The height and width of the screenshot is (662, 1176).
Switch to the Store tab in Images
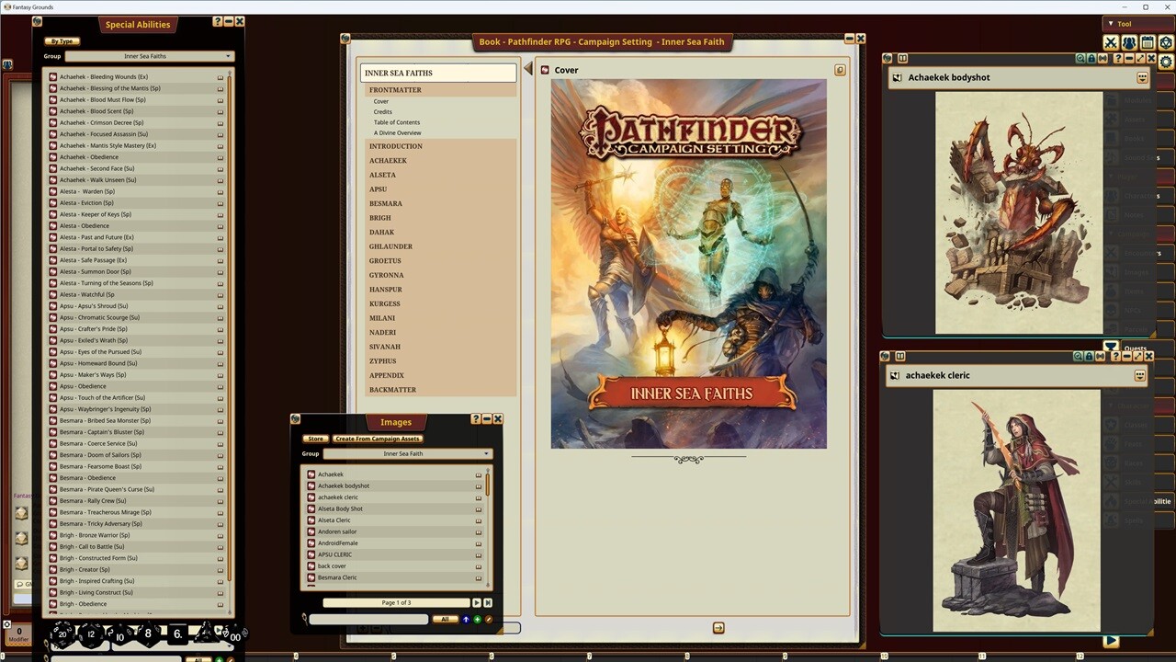315,439
